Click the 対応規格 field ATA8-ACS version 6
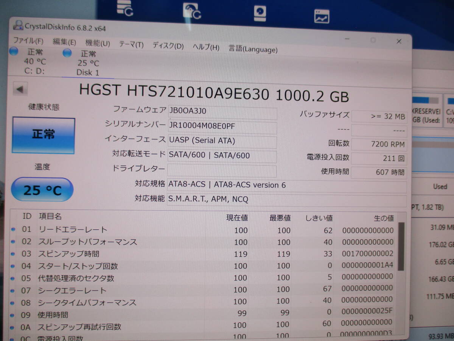 (287, 186)
